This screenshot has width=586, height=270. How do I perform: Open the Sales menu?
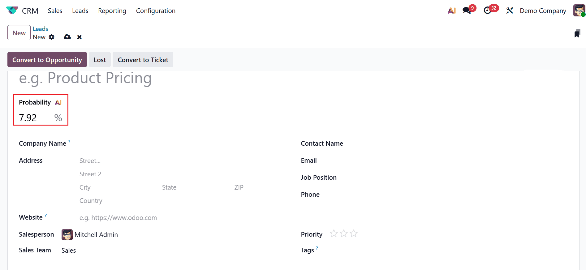point(55,11)
